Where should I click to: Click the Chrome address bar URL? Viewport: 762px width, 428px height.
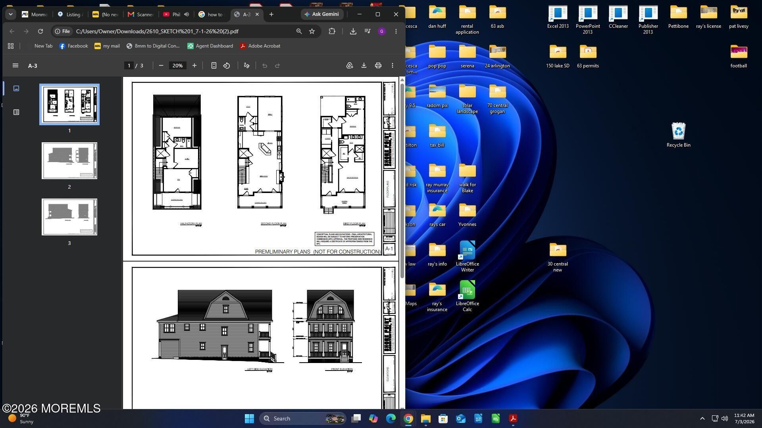[x=157, y=31]
